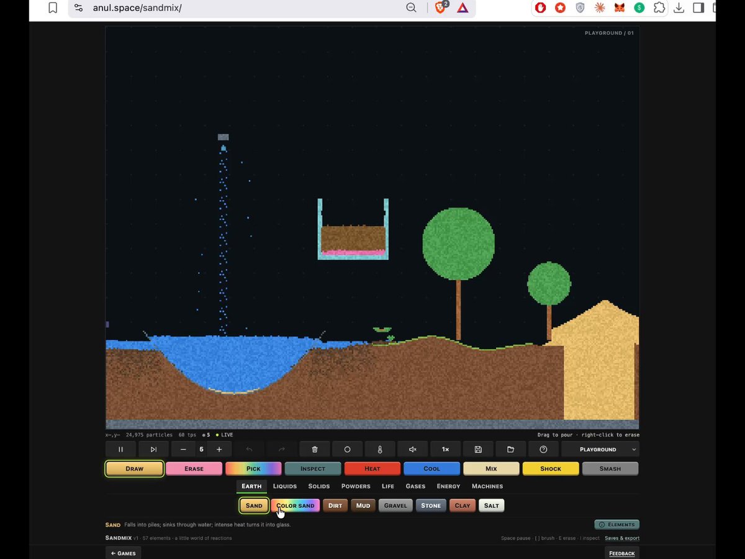745x559 pixels.
Task: Toggle the thermometer temperature view
Action: 380,449
